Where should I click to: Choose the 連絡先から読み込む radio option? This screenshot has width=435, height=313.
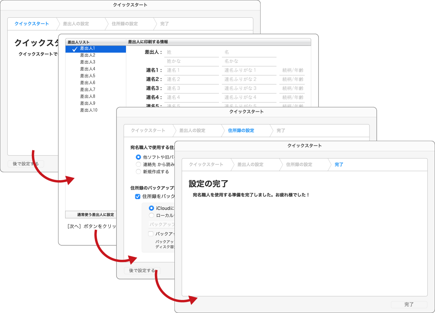click(138, 164)
